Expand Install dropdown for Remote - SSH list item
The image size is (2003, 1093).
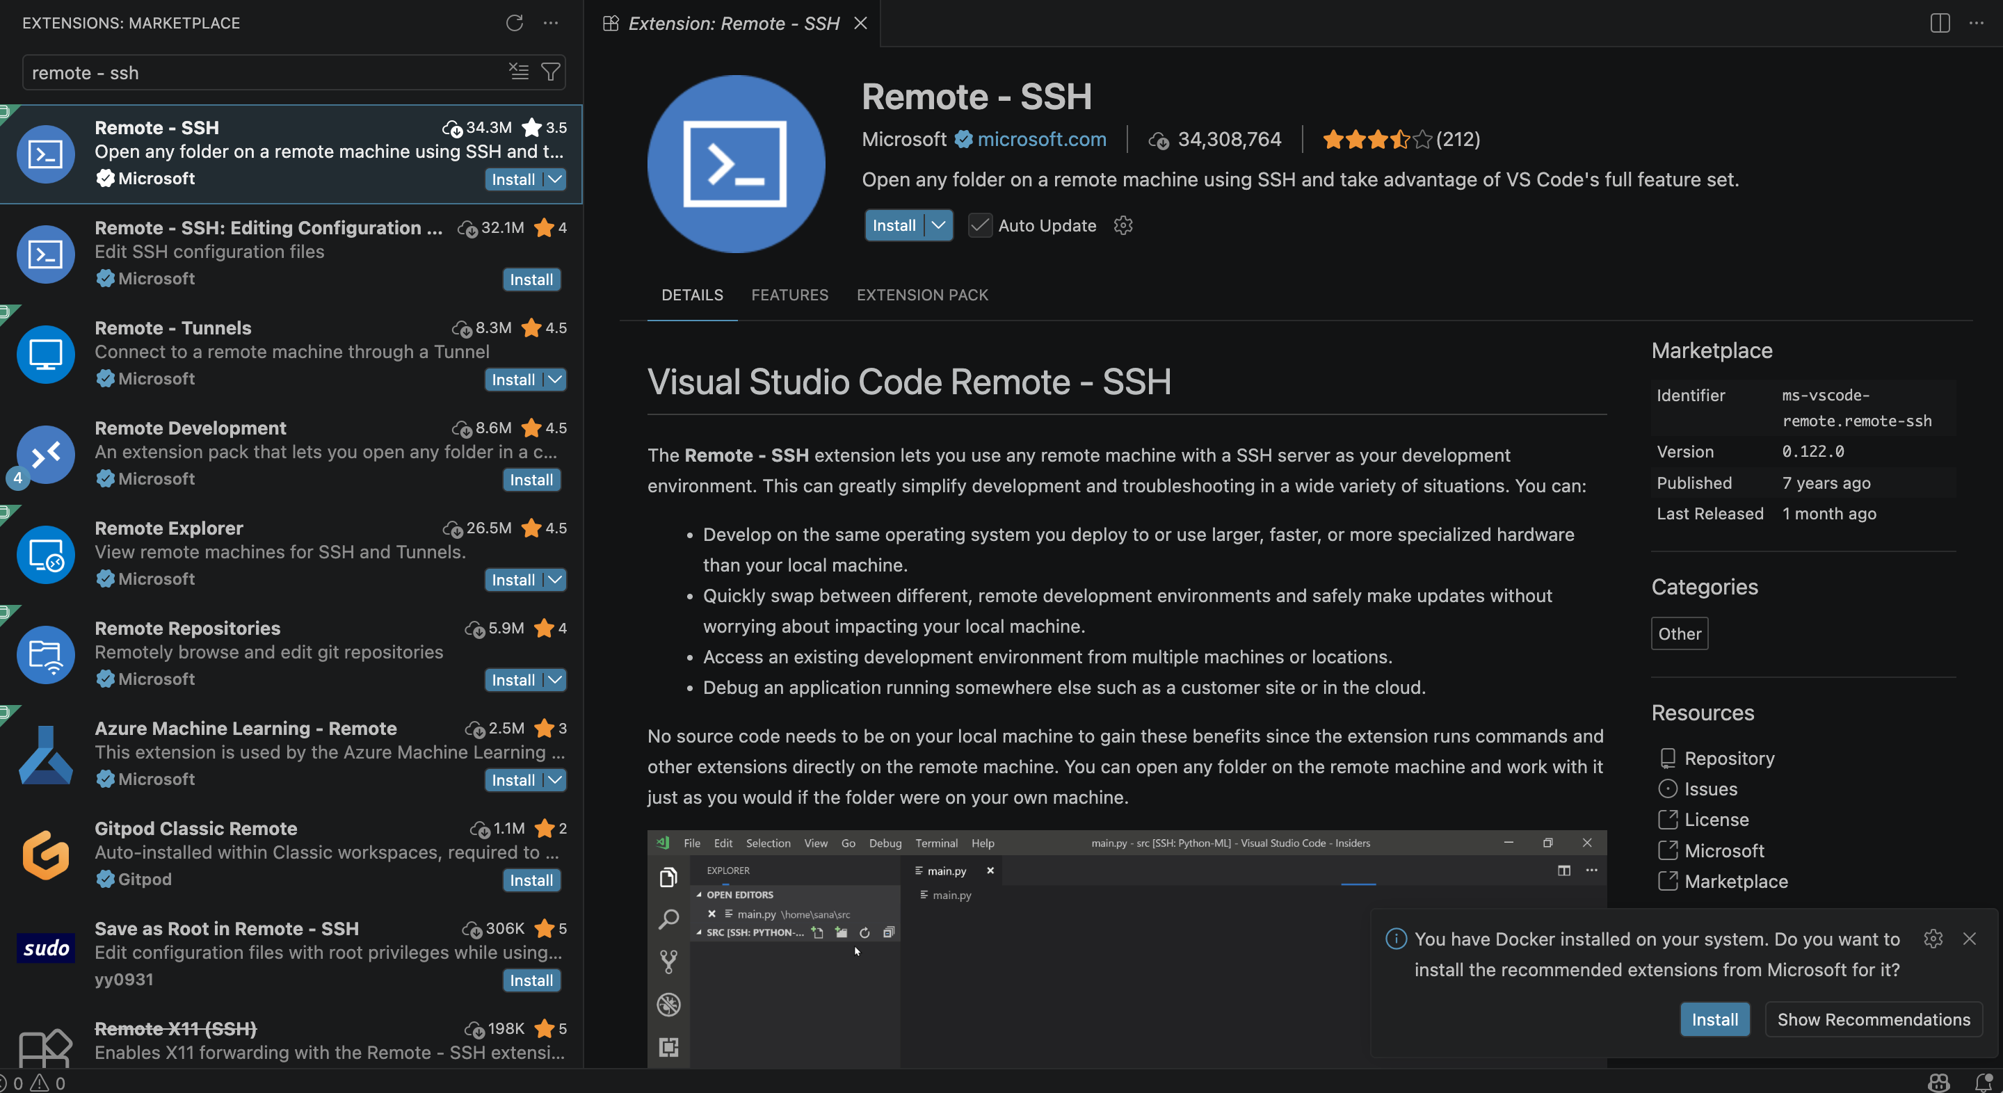click(554, 179)
